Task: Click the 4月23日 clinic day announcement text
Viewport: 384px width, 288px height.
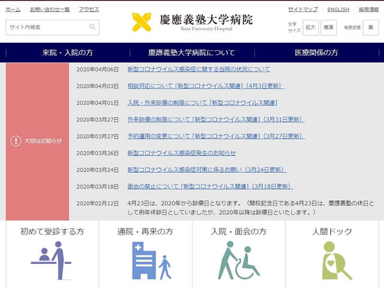Action: (251, 208)
